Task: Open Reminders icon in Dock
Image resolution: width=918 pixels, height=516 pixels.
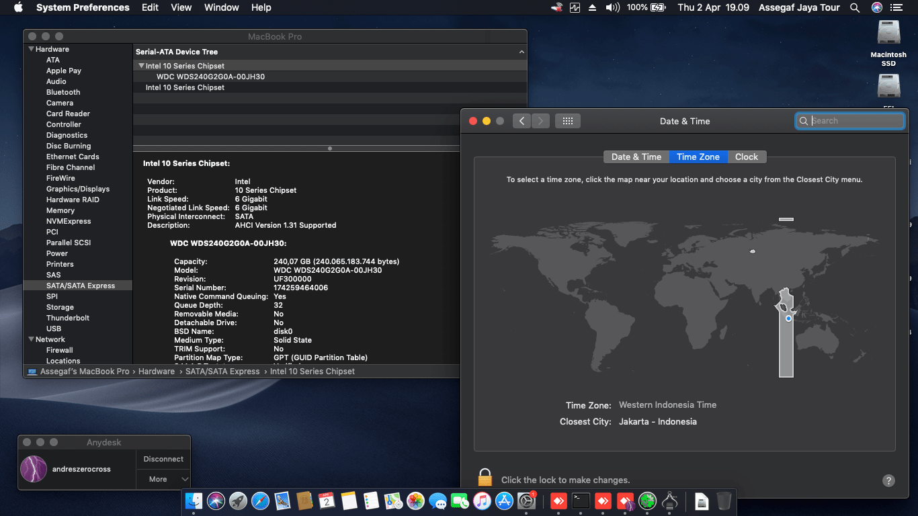Action: point(371,501)
